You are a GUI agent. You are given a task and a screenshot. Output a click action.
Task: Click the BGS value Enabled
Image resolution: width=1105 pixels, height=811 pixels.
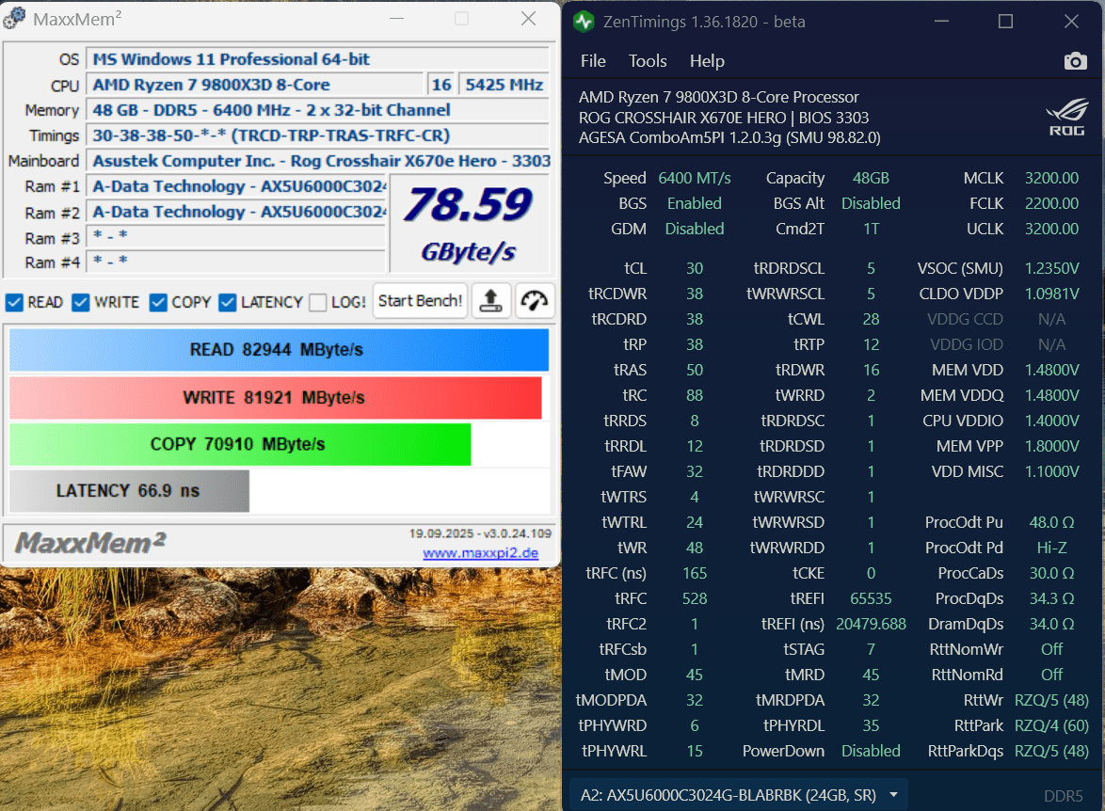point(694,203)
